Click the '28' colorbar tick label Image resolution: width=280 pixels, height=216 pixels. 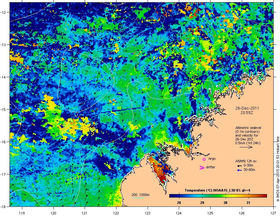tap(179, 203)
